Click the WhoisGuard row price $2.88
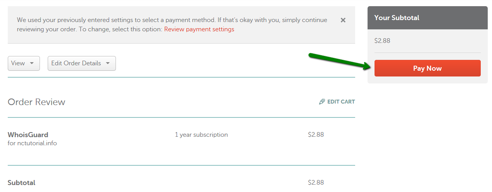 click(x=316, y=135)
